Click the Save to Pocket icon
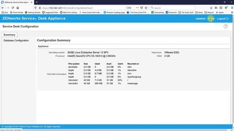The height and width of the screenshot is (131, 234). 141,8
